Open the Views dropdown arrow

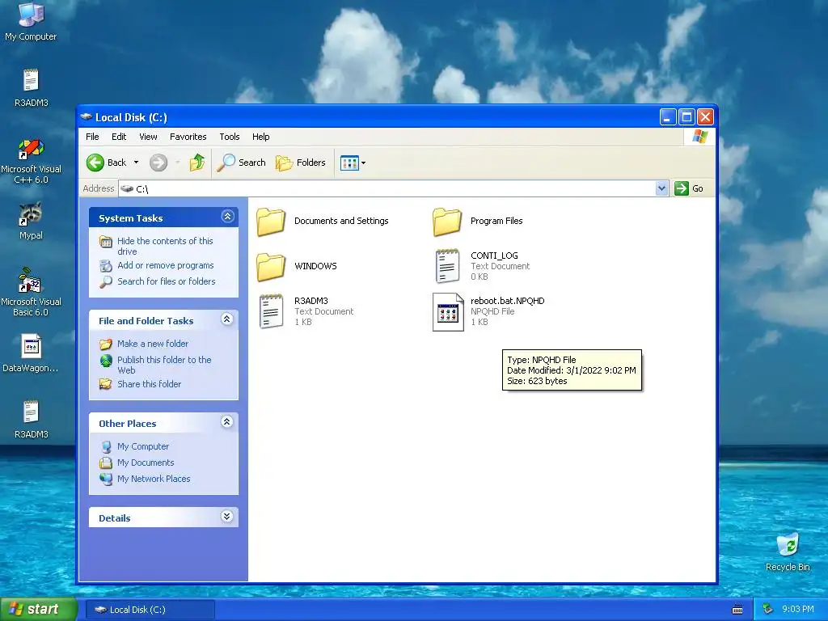(x=363, y=163)
